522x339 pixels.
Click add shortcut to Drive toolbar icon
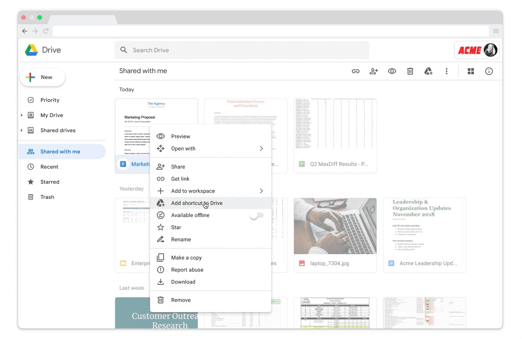(x=428, y=71)
